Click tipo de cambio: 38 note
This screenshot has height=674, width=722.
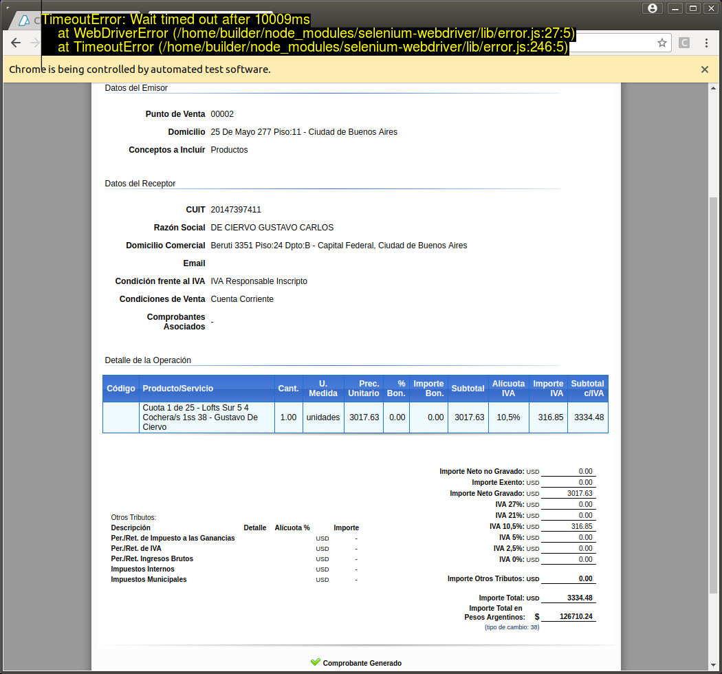coord(512,627)
